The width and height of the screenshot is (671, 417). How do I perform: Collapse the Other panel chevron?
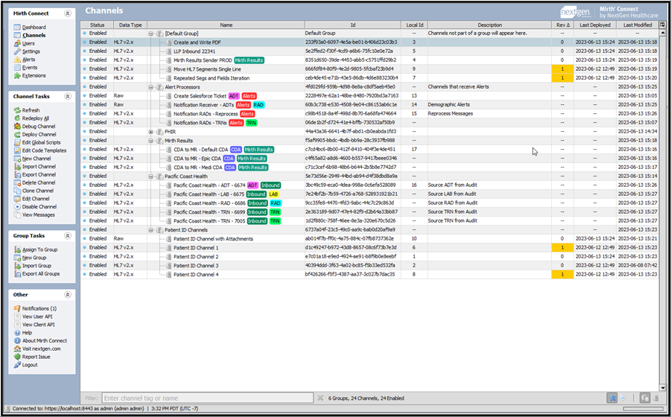coord(67,295)
